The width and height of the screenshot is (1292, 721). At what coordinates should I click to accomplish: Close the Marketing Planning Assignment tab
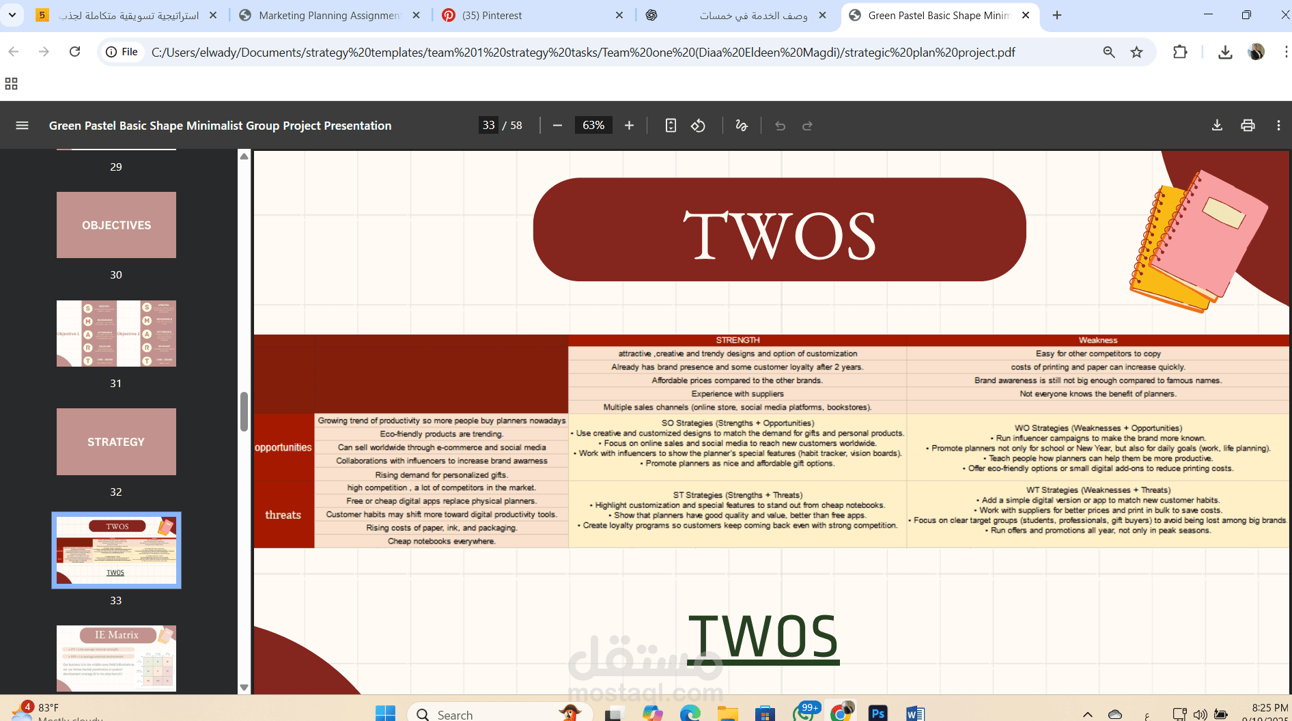[416, 15]
